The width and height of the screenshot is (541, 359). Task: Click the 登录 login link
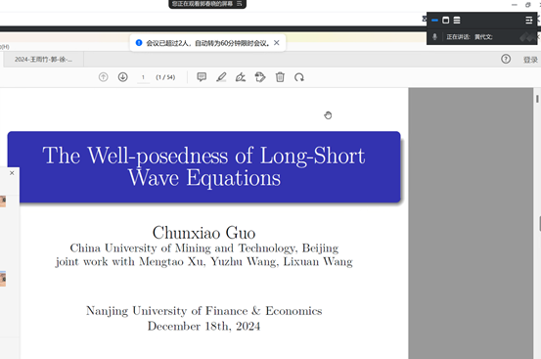(x=530, y=60)
